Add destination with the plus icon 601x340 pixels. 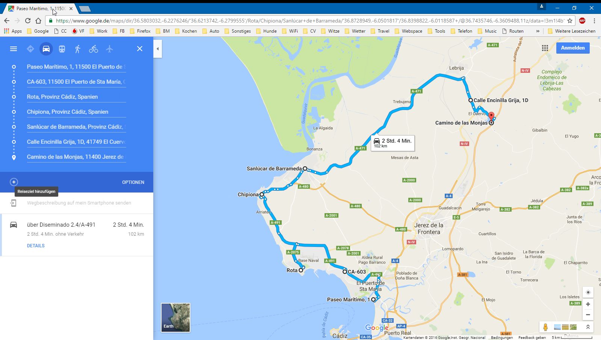pyautogui.click(x=14, y=182)
